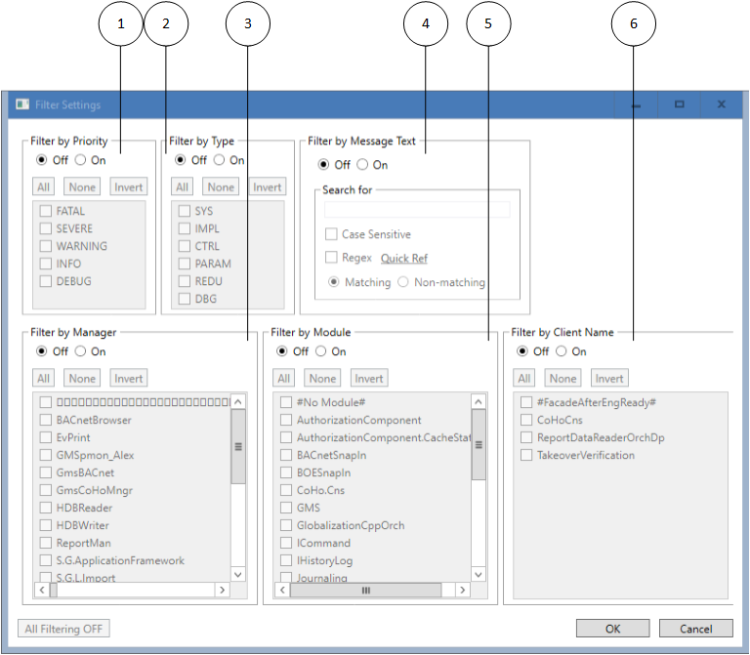
Task: Select the Non-matching radio option
Action: click(x=404, y=282)
